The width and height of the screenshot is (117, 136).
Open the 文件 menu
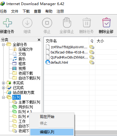15,11
